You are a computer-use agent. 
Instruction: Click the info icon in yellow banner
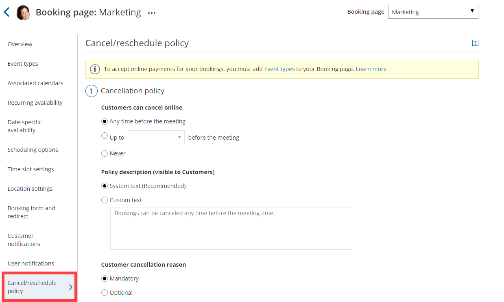(95, 69)
